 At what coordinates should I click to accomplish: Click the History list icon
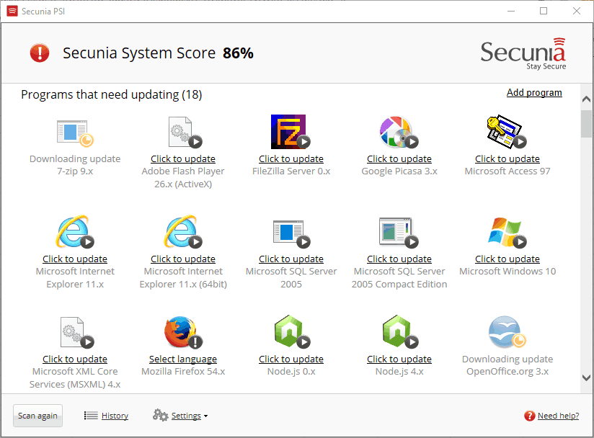91,416
